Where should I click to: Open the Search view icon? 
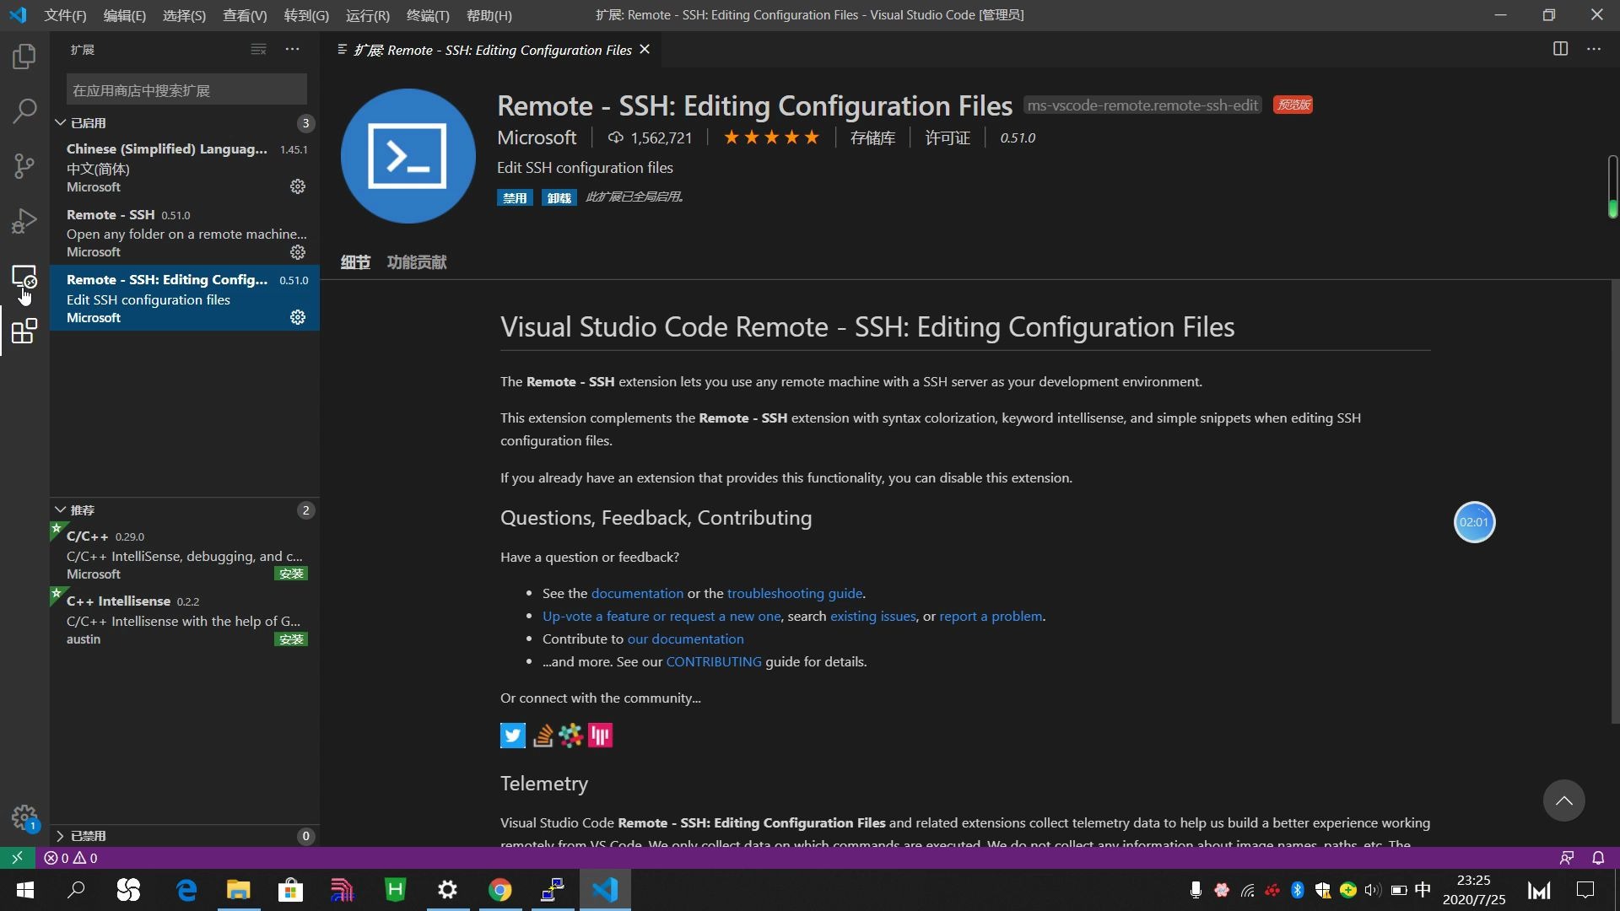click(24, 111)
